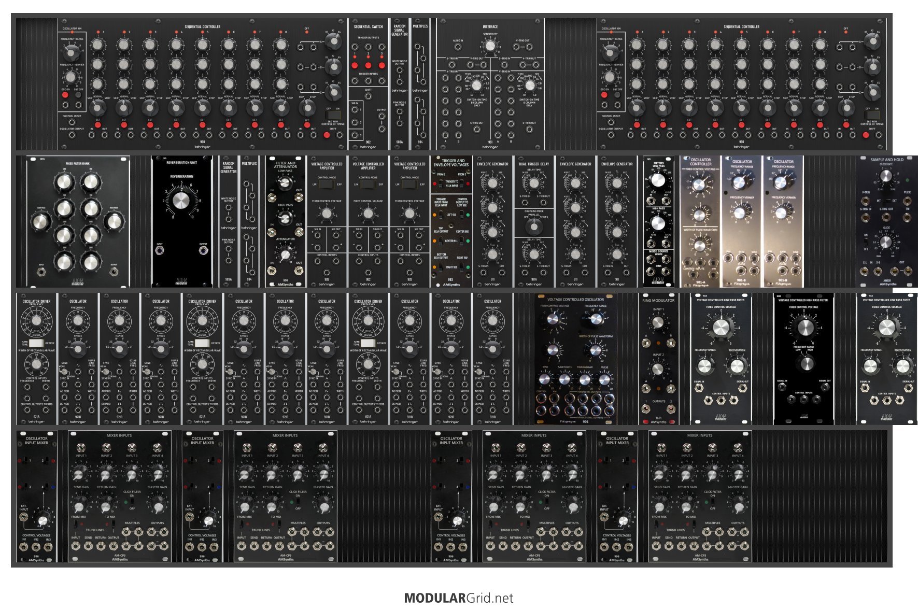
Task: Click the Shift jack on Sequential Switch
Action: point(368,96)
